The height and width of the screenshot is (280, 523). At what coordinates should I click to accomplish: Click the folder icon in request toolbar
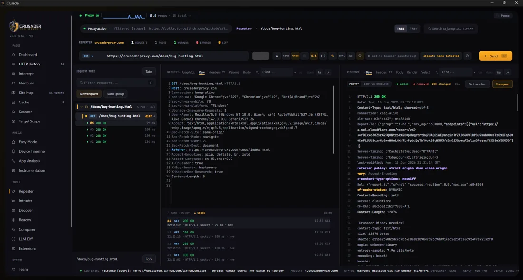[x=351, y=56]
